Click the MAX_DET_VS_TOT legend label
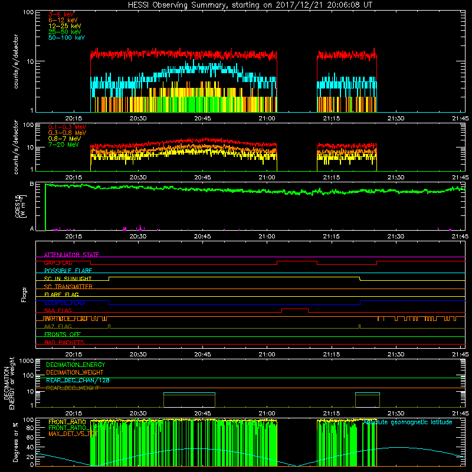472x472 pixels. point(73,434)
